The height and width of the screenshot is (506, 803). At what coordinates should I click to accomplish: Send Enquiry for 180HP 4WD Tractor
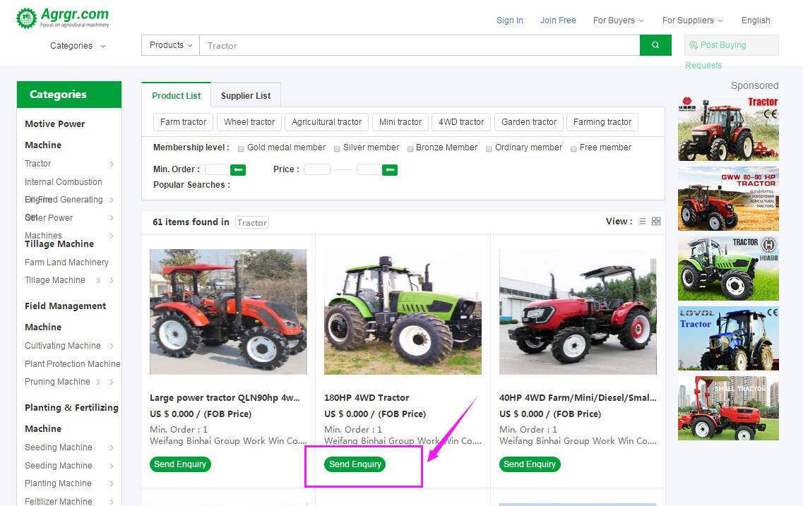(x=355, y=464)
